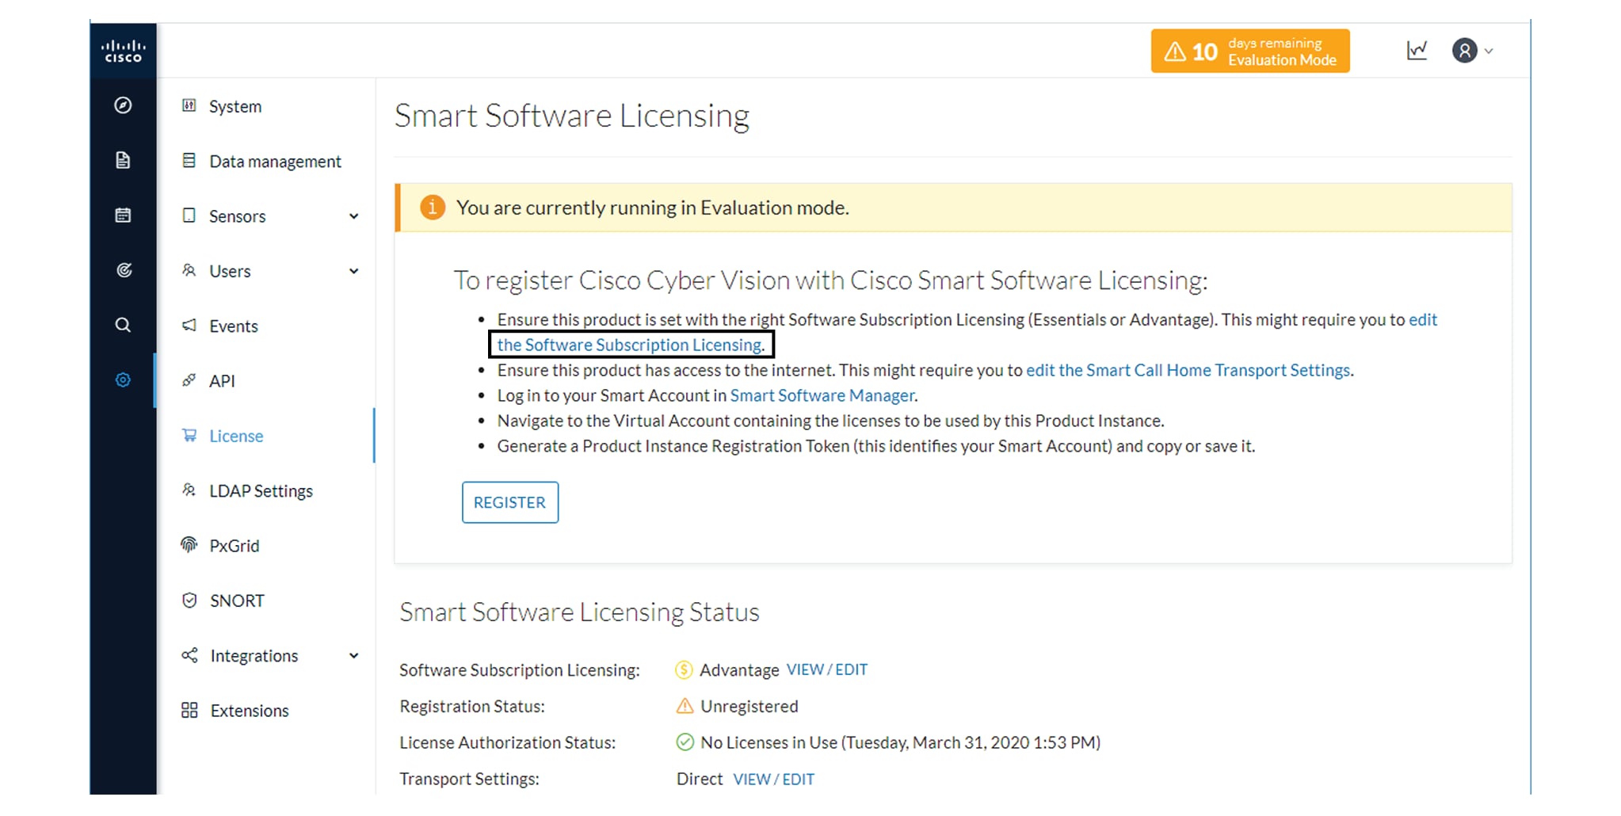
Task: Click the PxGrid fingerprint icon
Action: pyautogui.click(x=189, y=544)
